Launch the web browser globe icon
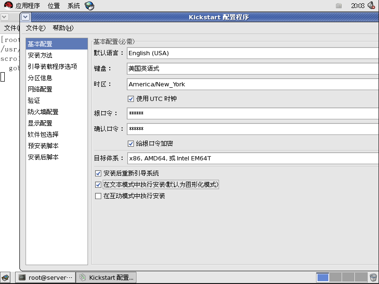 (89, 6)
